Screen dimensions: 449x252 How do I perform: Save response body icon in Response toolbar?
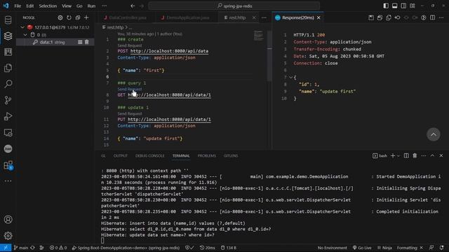tap(380, 17)
